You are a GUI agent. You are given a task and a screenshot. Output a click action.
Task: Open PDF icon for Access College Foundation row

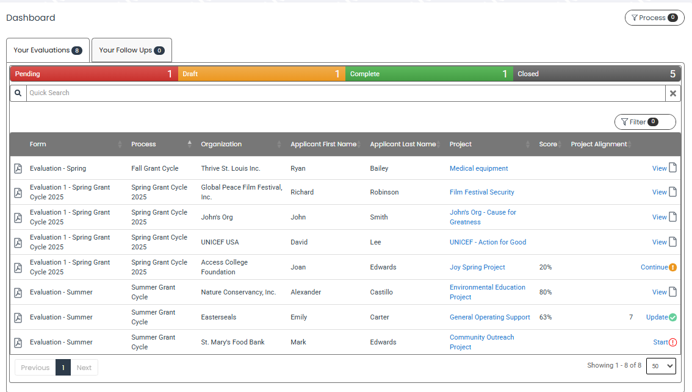(18, 268)
